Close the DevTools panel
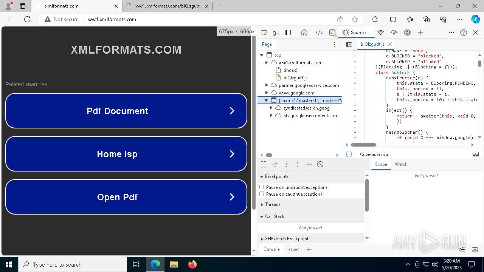The height and width of the screenshot is (272, 484). point(476,32)
